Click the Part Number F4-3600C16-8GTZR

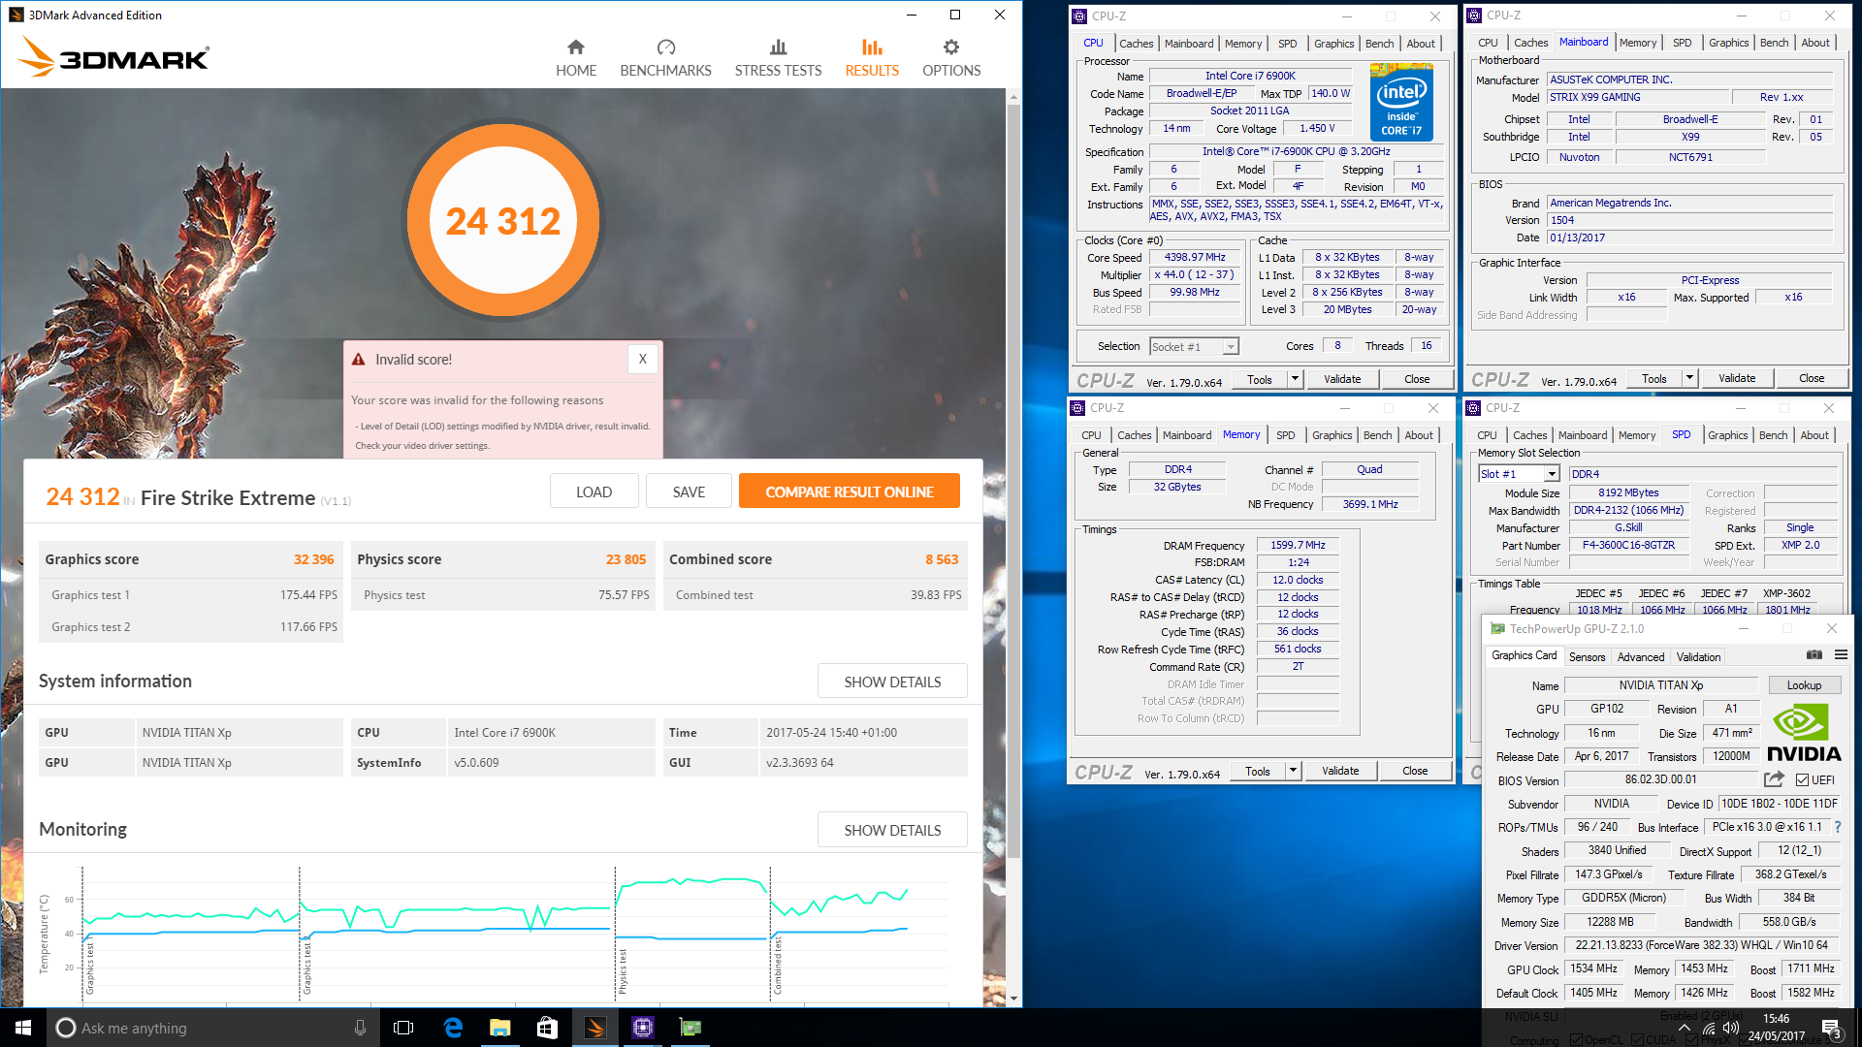[x=1628, y=545]
